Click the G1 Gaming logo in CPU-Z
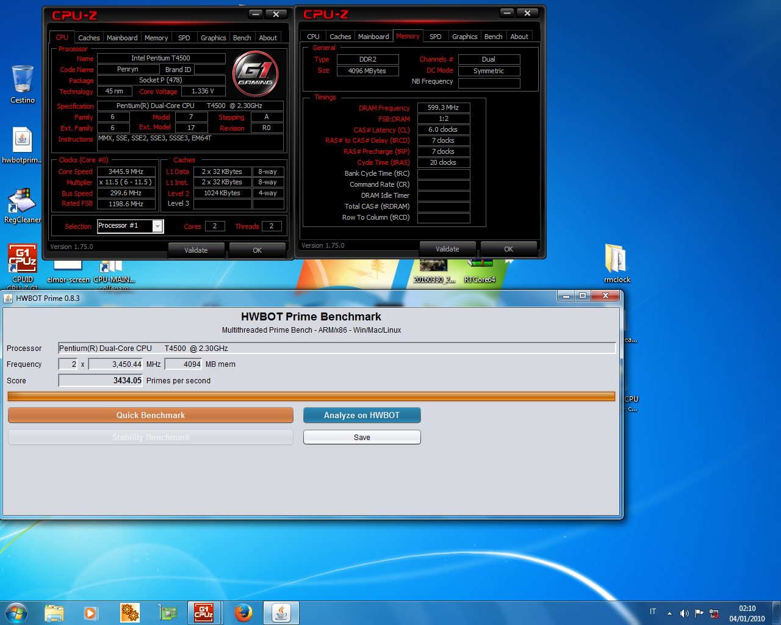781x625 pixels. pos(256,74)
